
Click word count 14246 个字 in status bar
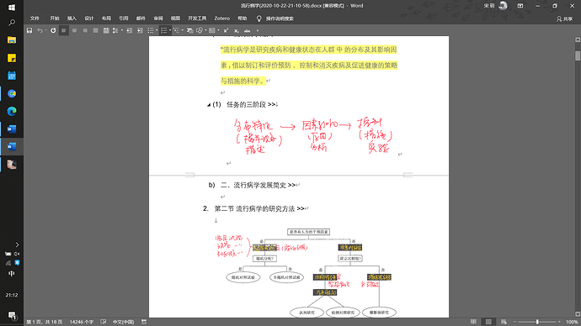[x=81, y=322]
